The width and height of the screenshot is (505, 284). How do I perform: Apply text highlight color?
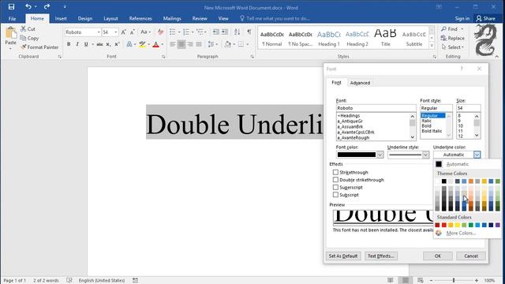(x=142, y=44)
